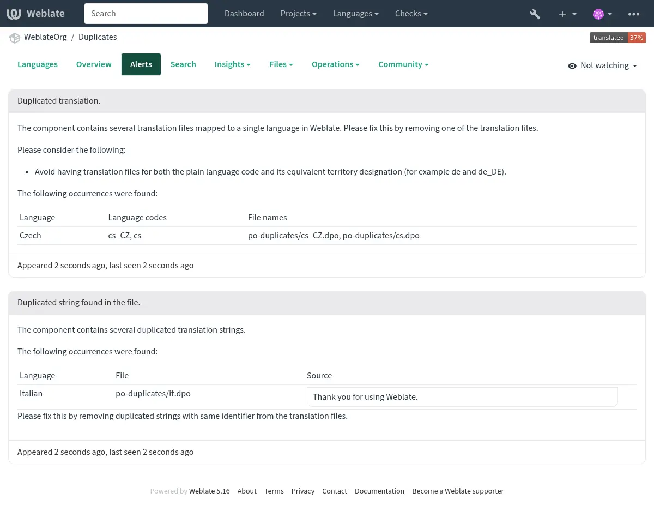The width and height of the screenshot is (654, 523).
Task: Expand the Languages navbar dropdown
Action: click(356, 14)
